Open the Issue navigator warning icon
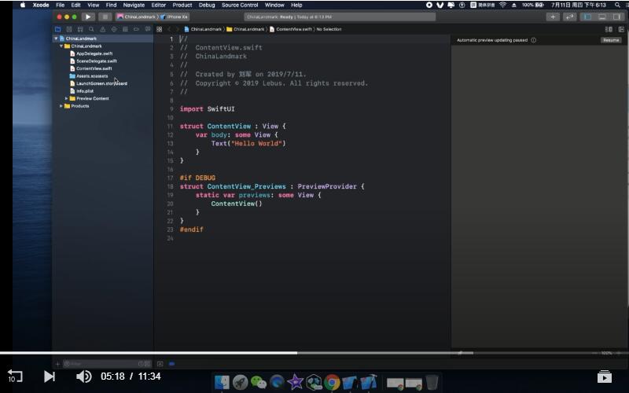This screenshot has height=393, width=629. (101, 29)
